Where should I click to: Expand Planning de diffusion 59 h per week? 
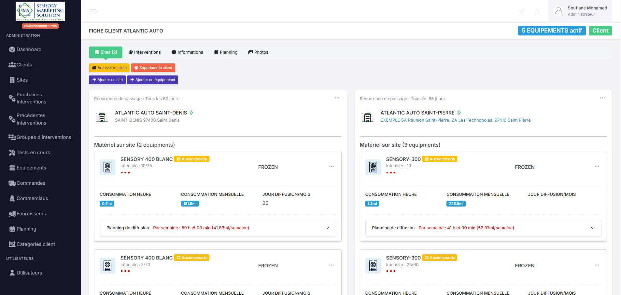[x=218, y=228]
